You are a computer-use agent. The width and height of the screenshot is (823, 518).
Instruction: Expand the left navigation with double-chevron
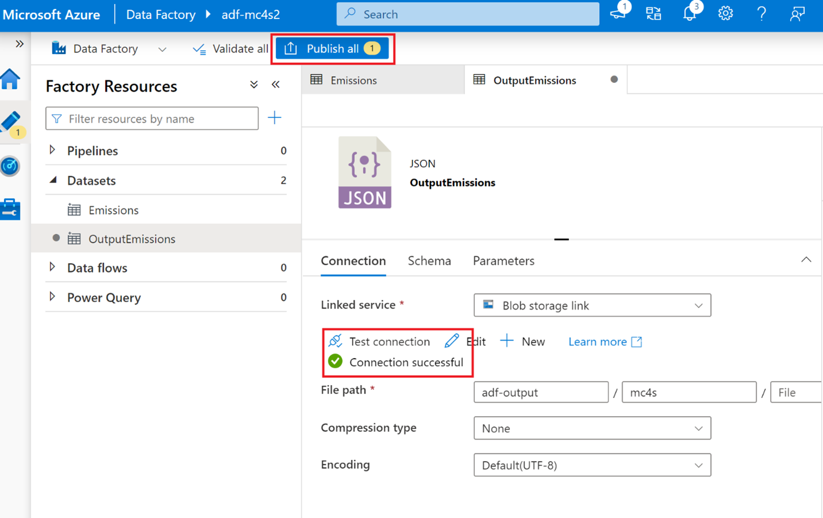pyautogui.click(x=19, y=44)
